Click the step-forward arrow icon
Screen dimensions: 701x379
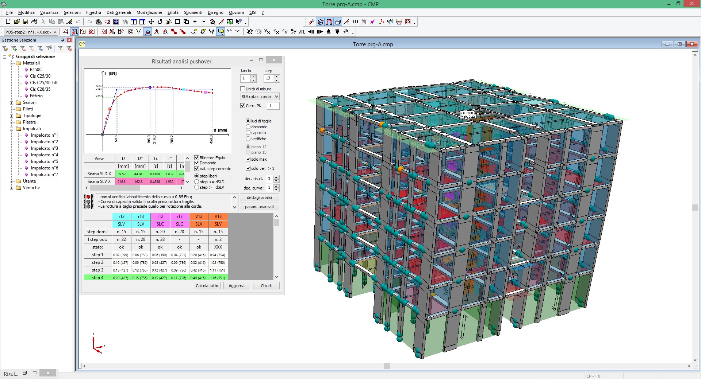[x=320, y=32]
